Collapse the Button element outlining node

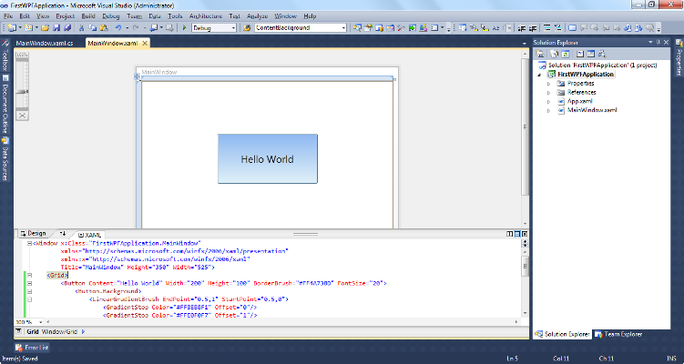30,283
